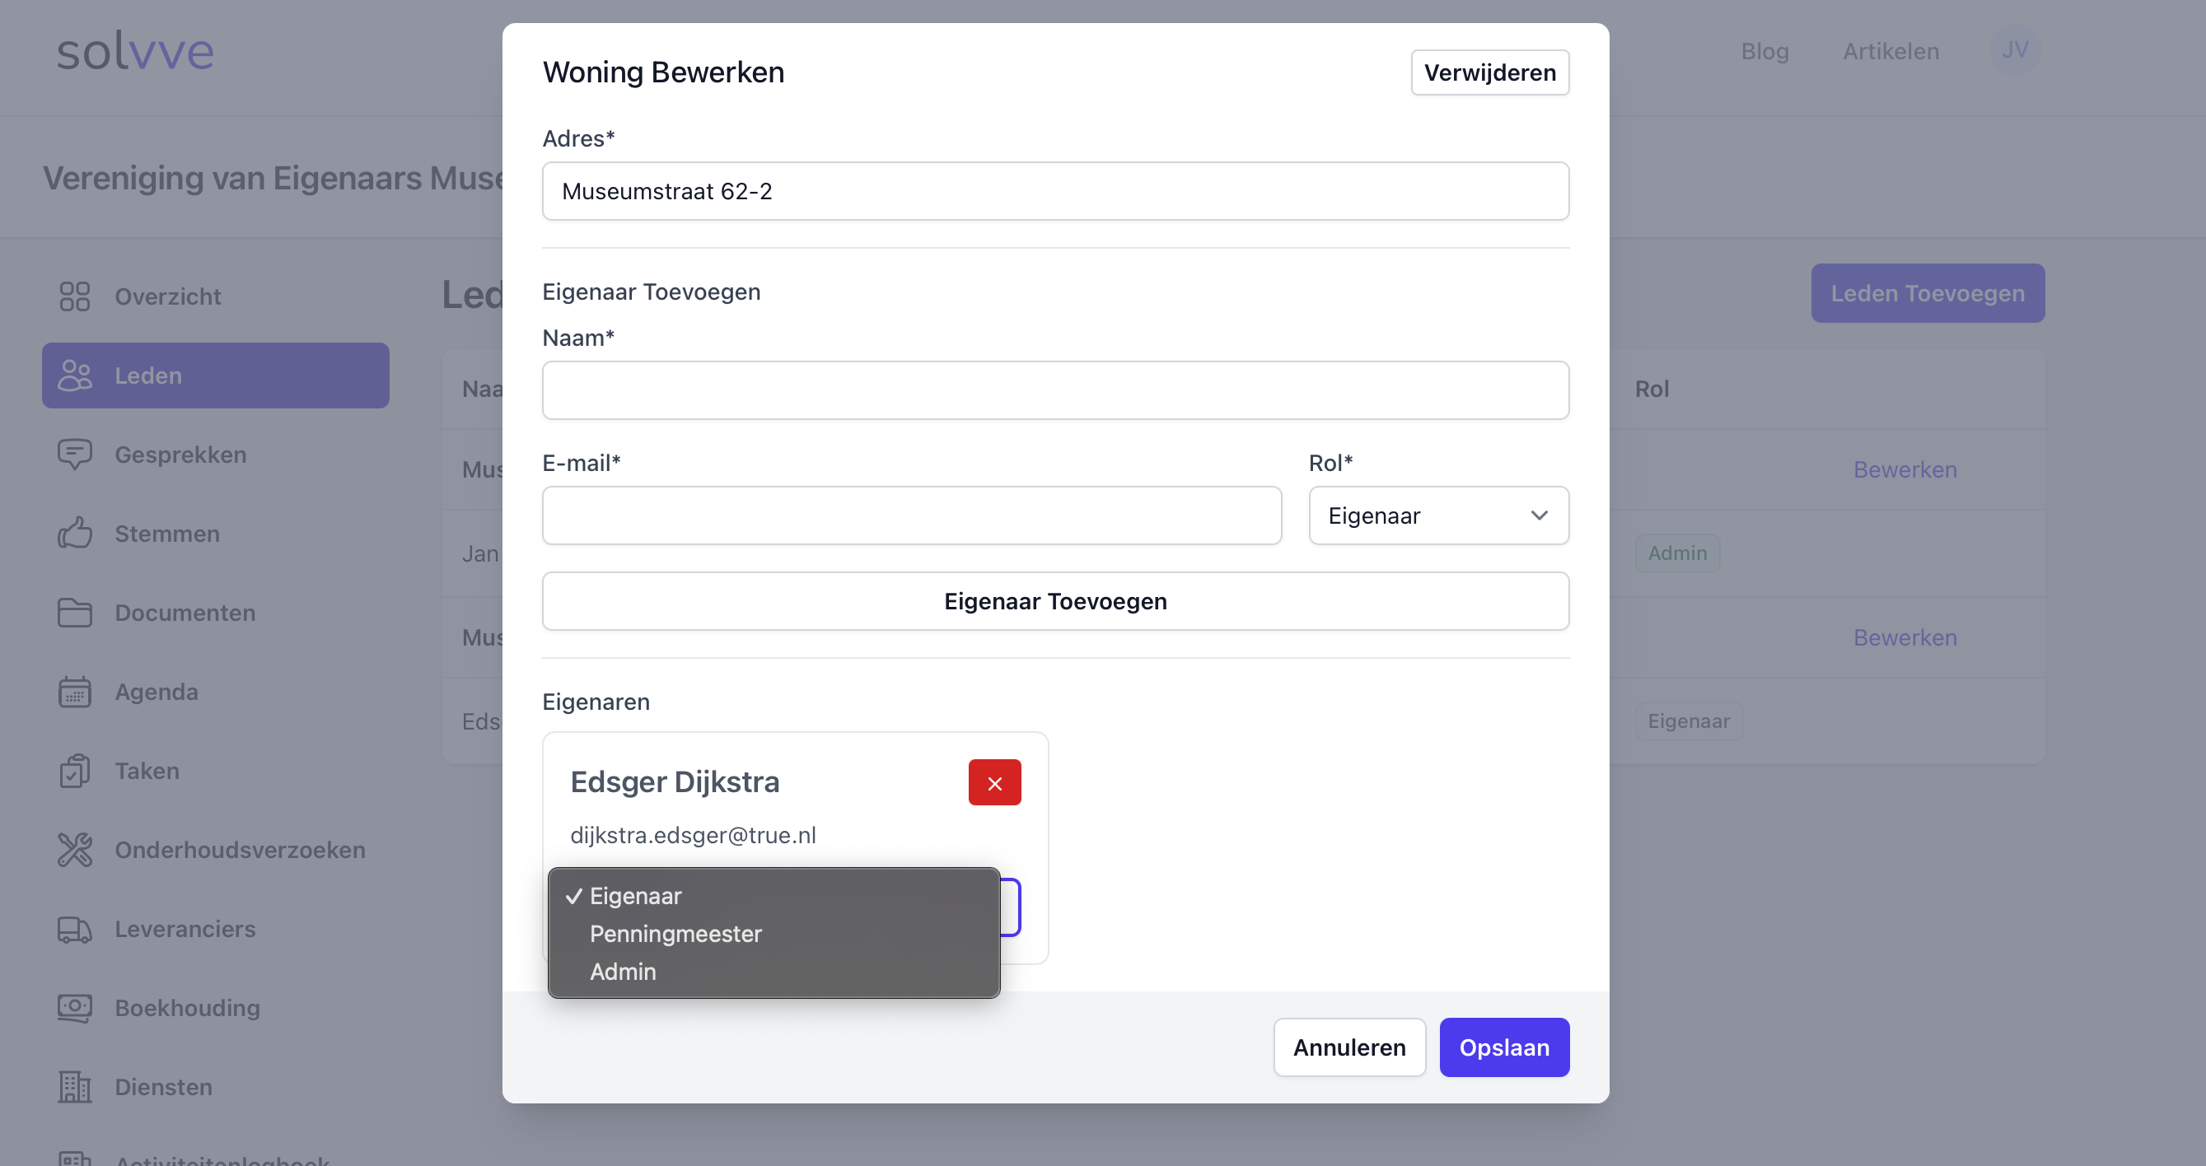
Task: Click the Onderhoudsverzoeken wrench icon
Action: coord(74,849)
